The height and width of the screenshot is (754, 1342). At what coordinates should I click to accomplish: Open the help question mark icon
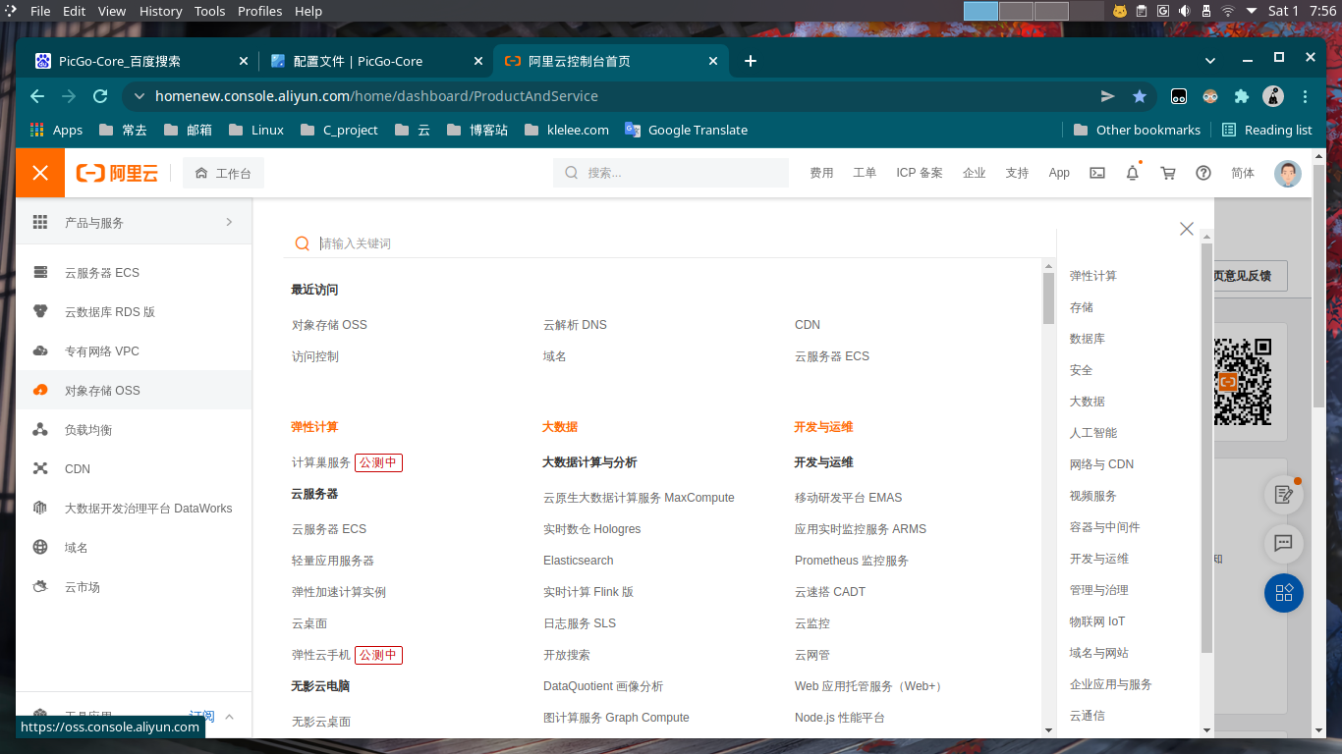1203,173
